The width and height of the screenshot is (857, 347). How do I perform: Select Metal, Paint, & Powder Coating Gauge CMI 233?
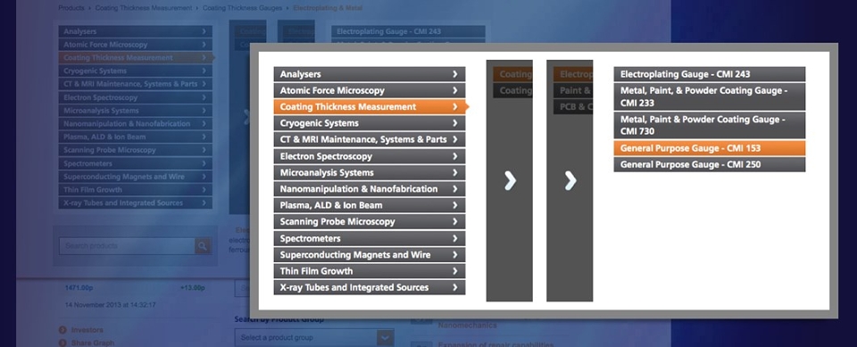(710, 96)
